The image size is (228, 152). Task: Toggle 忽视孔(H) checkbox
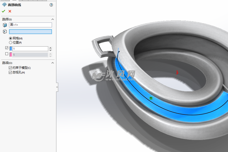coord(10,72)
